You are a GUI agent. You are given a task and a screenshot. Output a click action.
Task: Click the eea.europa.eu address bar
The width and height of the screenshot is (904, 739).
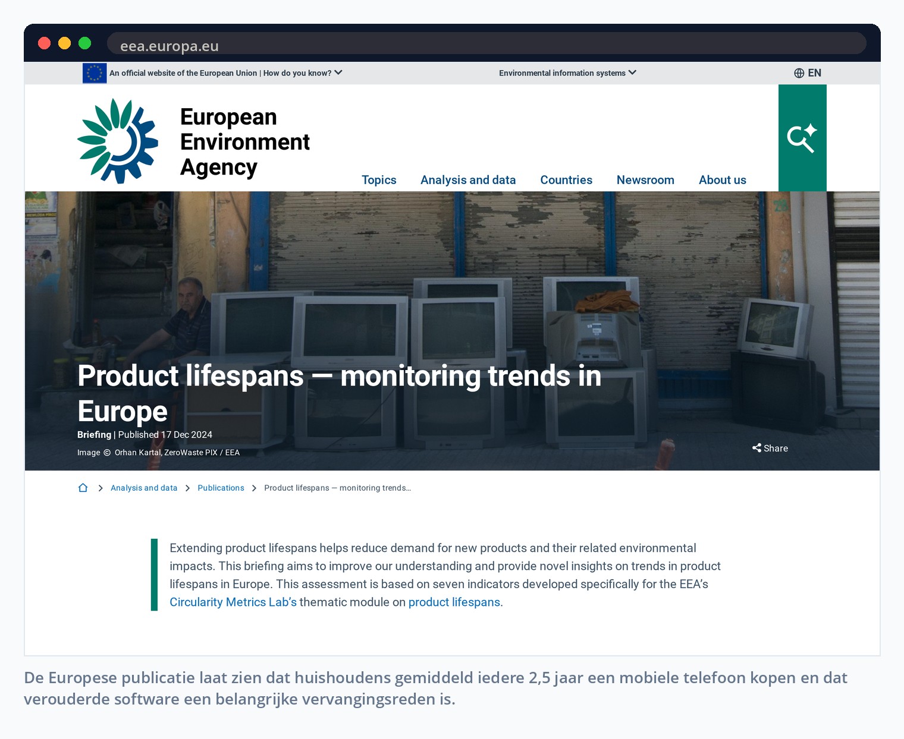click(486, 43)
